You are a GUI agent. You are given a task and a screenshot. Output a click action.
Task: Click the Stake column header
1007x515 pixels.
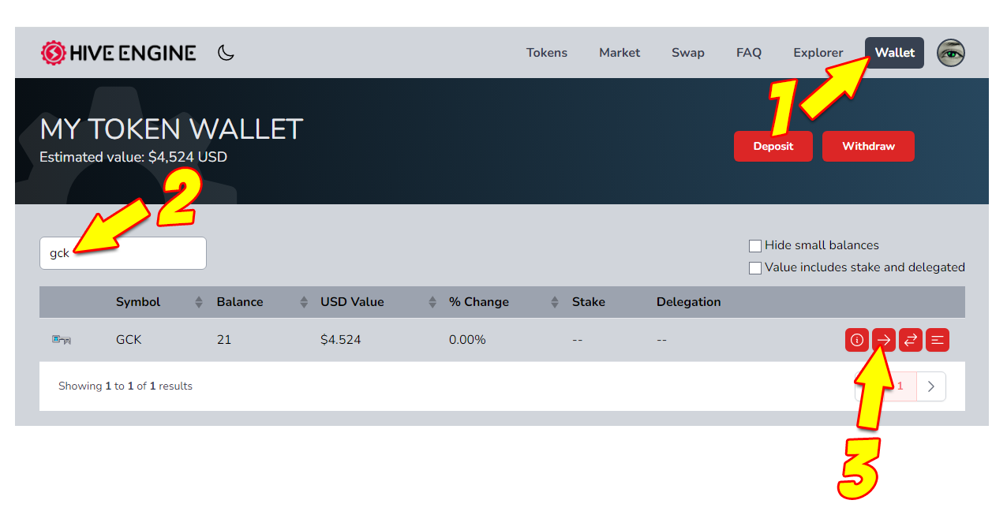tap(589, 302)
